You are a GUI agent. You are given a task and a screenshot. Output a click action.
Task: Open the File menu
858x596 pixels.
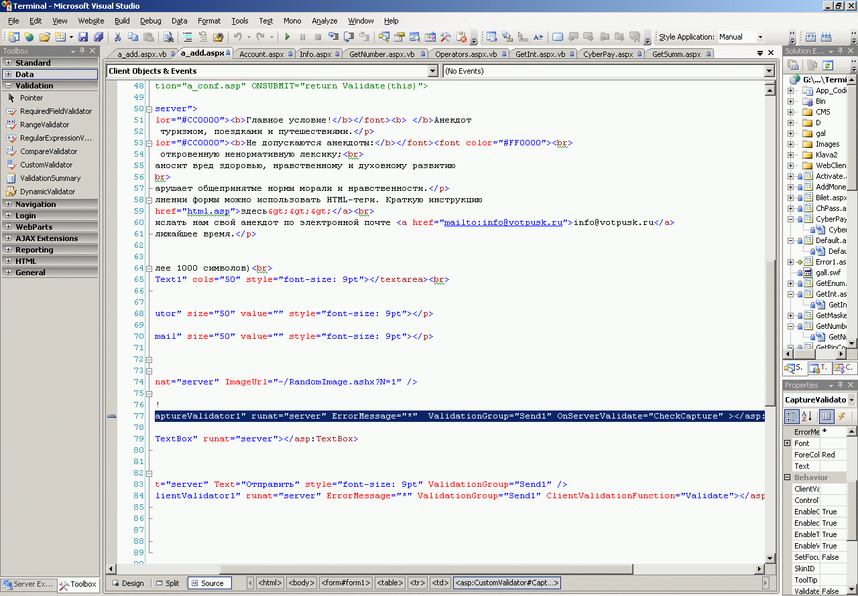tap(13, 21)
